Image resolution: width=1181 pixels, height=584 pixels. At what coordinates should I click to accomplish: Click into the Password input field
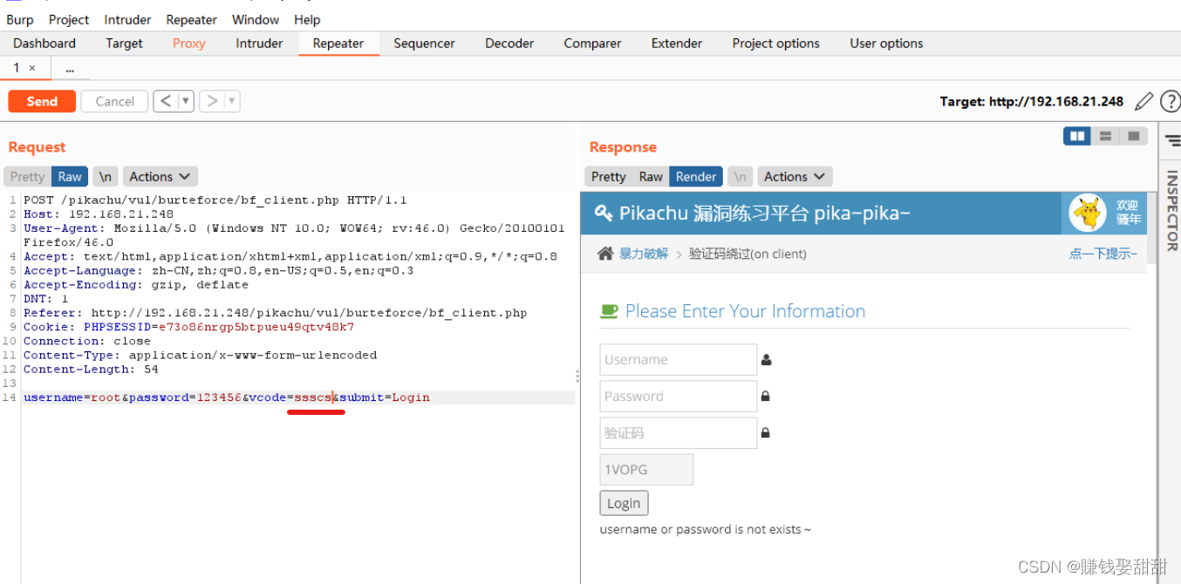pos(678,396)
